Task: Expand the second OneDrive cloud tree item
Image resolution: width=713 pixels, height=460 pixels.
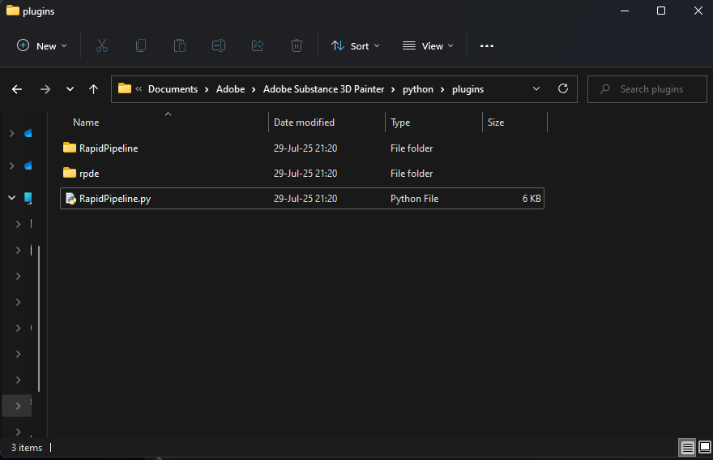Action: click(12, 166)
